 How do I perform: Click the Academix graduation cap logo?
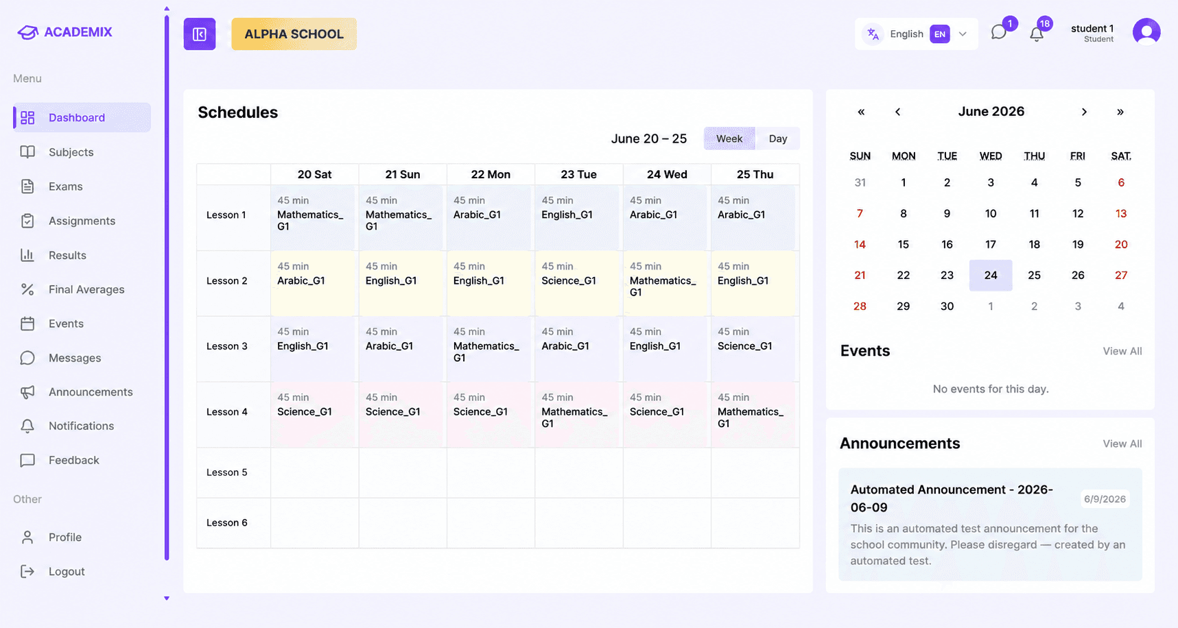27,32
